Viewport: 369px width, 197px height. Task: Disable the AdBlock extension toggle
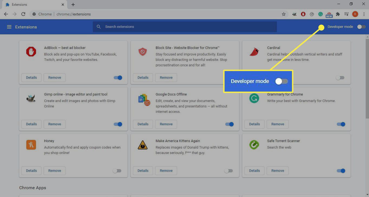click(118, 78)
